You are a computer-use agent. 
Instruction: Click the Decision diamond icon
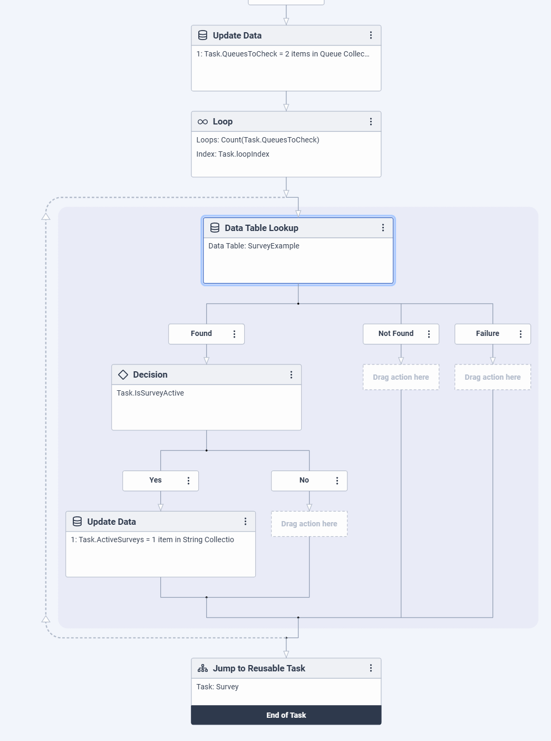[123, 374]
